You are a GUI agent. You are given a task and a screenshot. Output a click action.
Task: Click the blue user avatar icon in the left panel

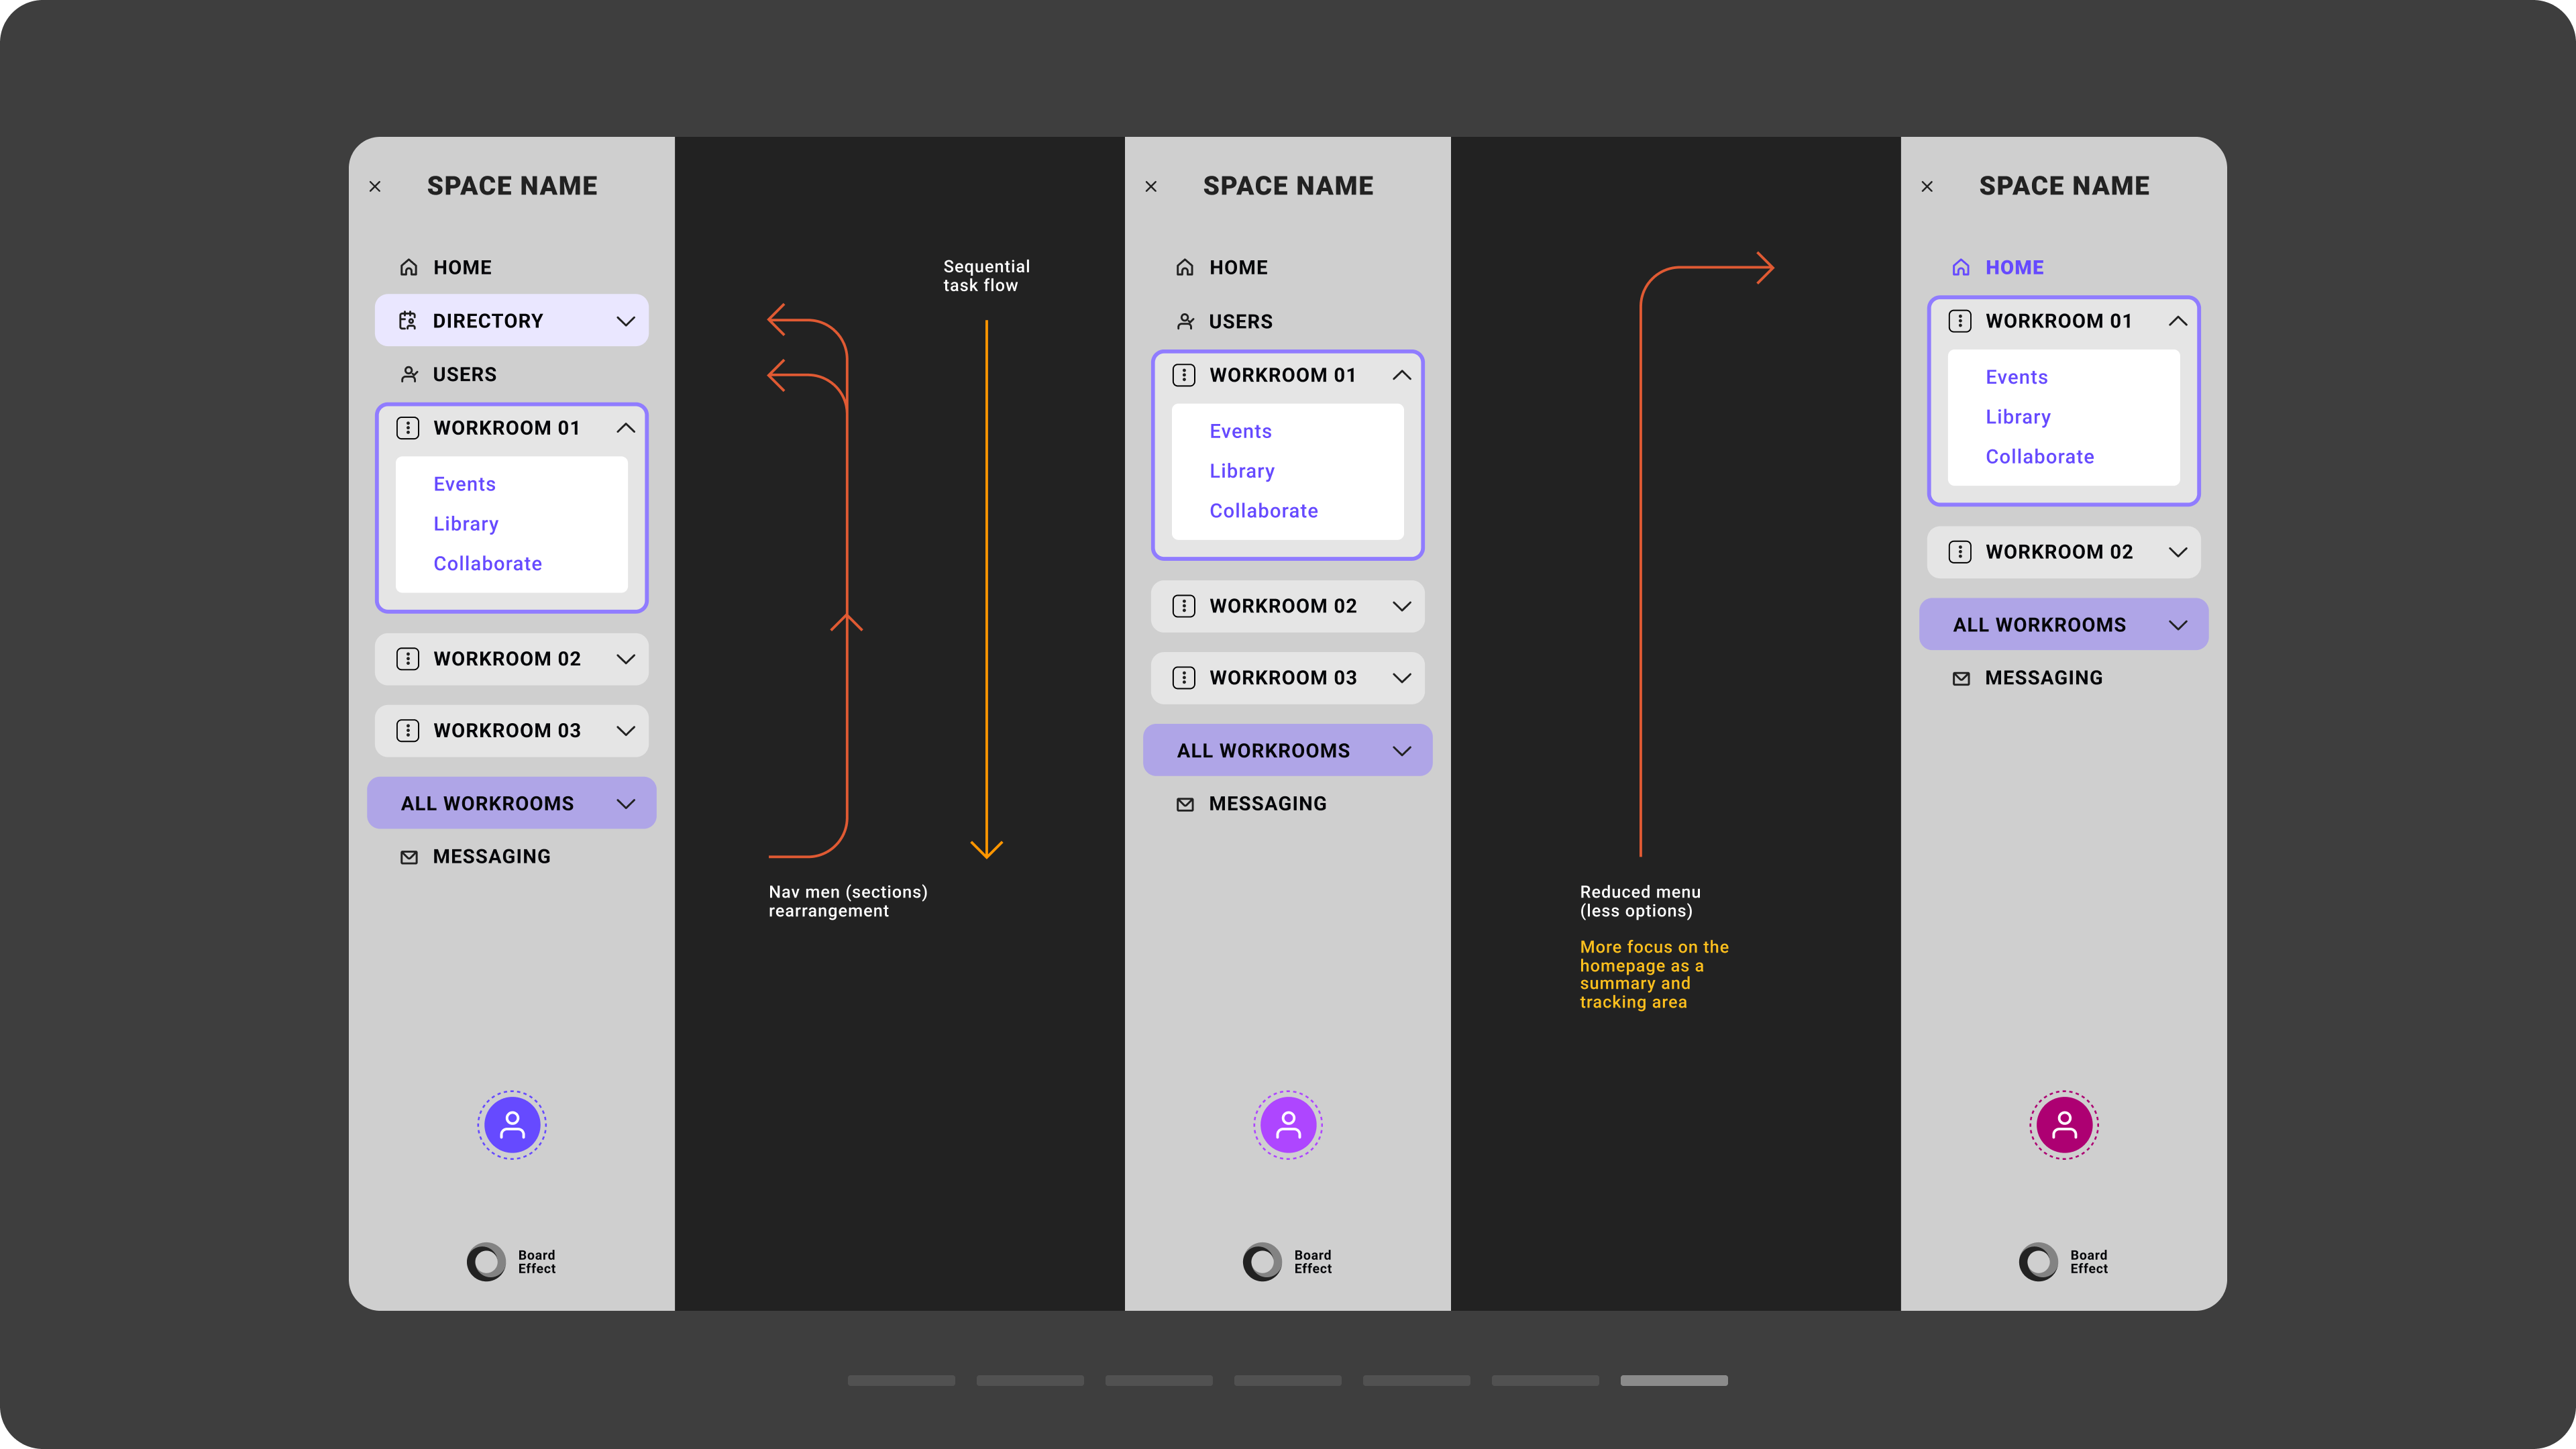click(x=512, y=1125)
